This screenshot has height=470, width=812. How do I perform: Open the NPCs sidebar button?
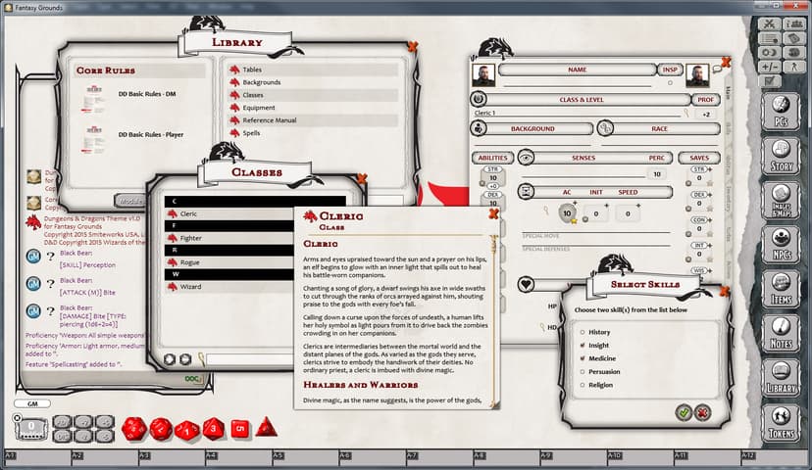[x=781, y=244]
